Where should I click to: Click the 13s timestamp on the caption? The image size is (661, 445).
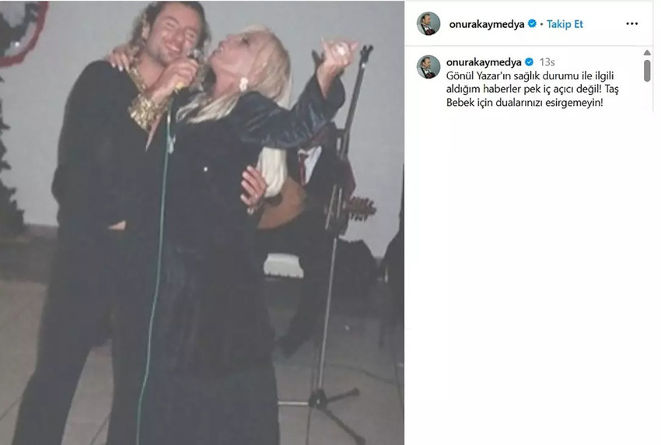tap(547, 62)
